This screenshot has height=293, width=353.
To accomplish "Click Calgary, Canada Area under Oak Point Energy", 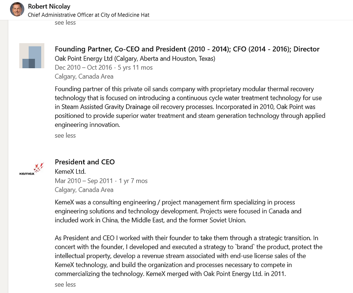I will pyautogui.click(x=84, y=76).
